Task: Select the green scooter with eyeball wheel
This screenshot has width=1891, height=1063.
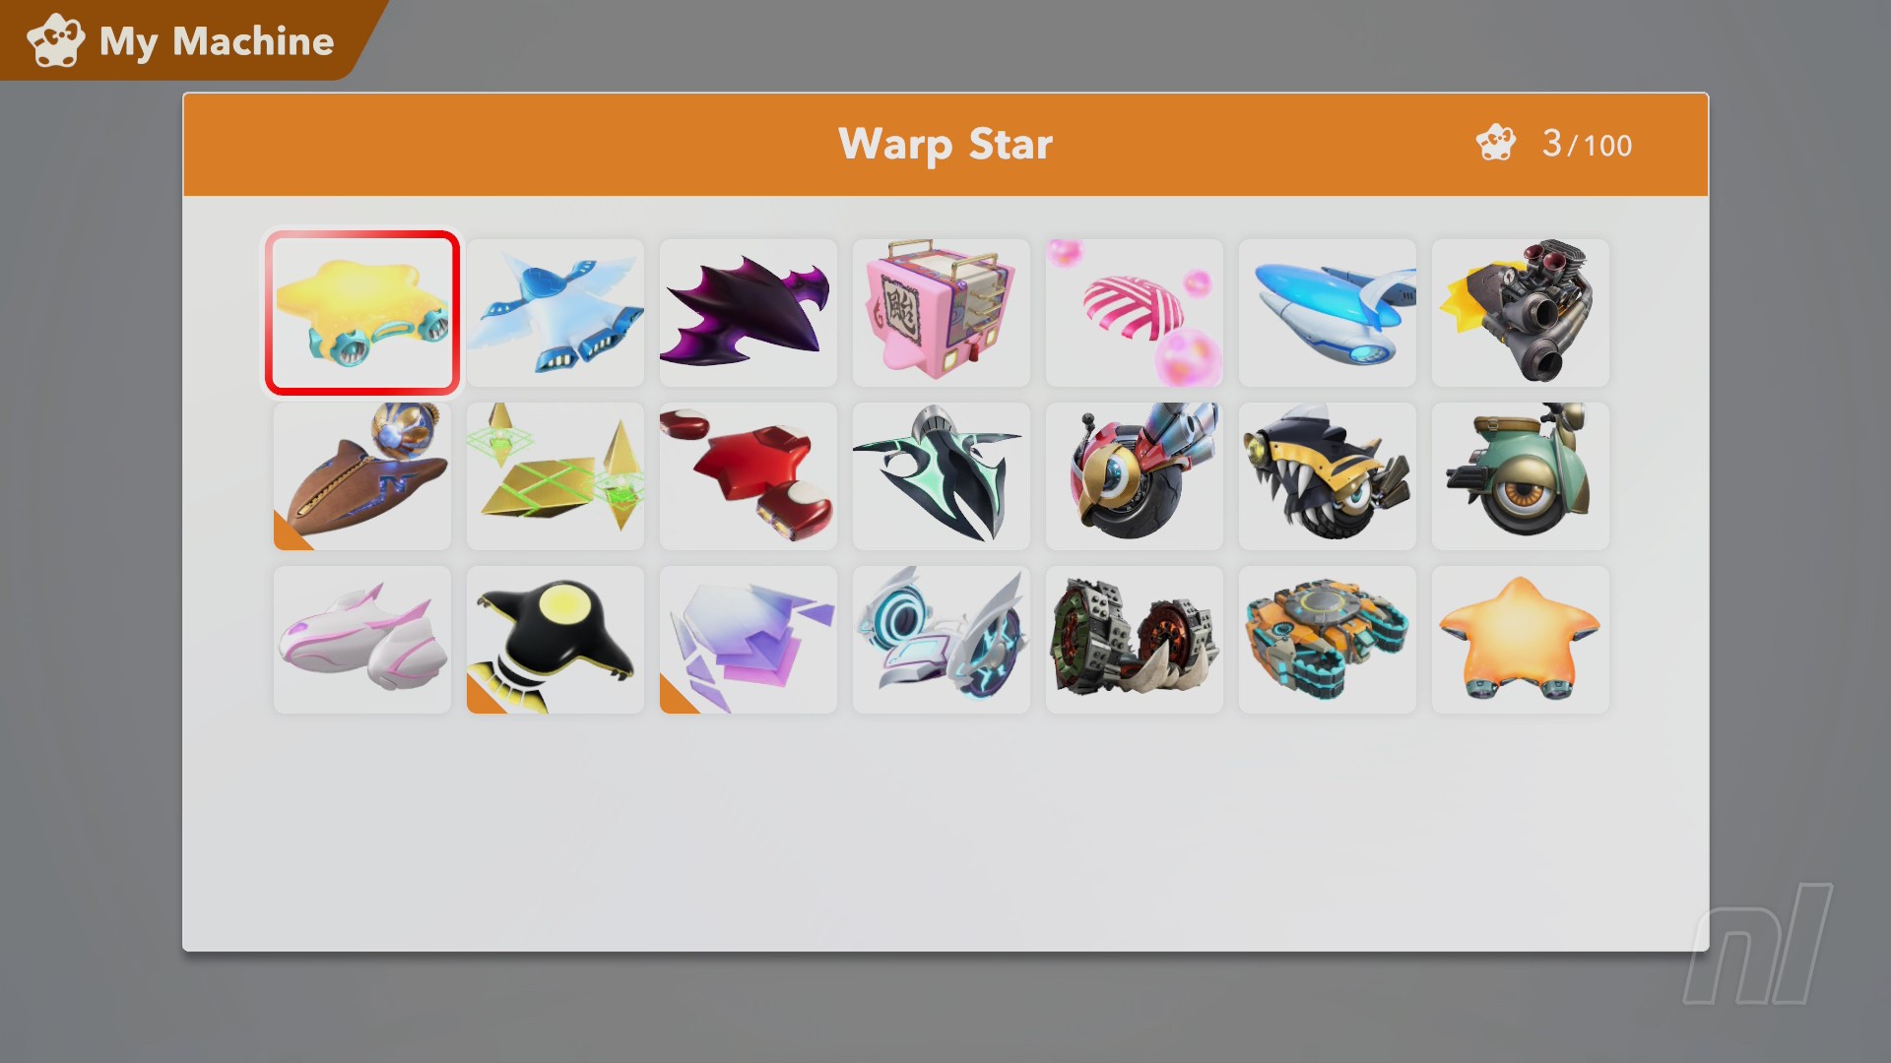Action: 1520,476
